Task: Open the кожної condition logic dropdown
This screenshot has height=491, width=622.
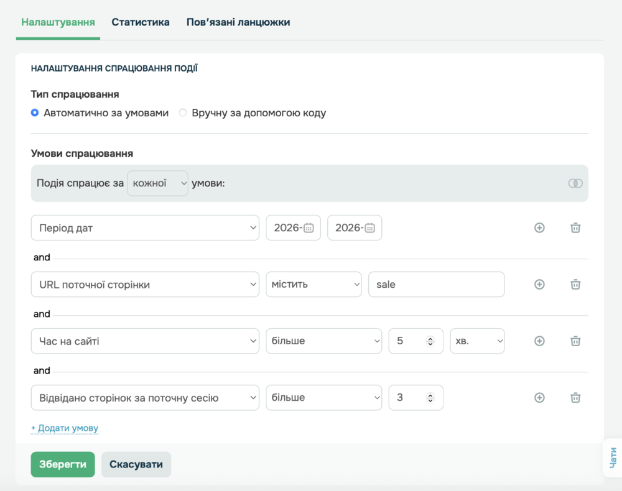Action: point(157,183)
